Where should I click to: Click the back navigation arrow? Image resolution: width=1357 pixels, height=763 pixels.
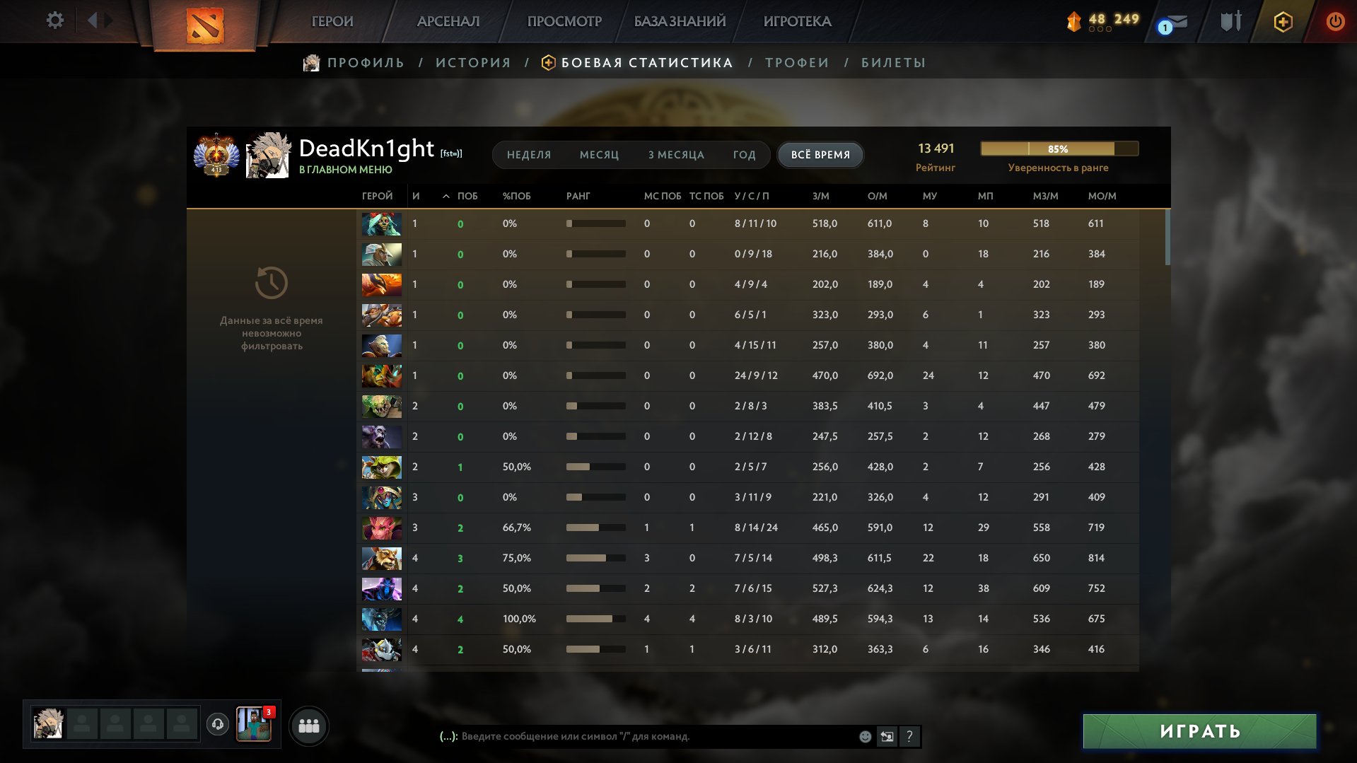pyautogui.click(x=92, y=21)
